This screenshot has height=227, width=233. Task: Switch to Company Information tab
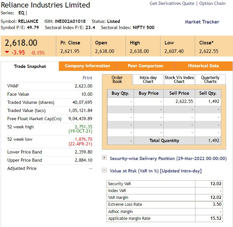[88, 66]
